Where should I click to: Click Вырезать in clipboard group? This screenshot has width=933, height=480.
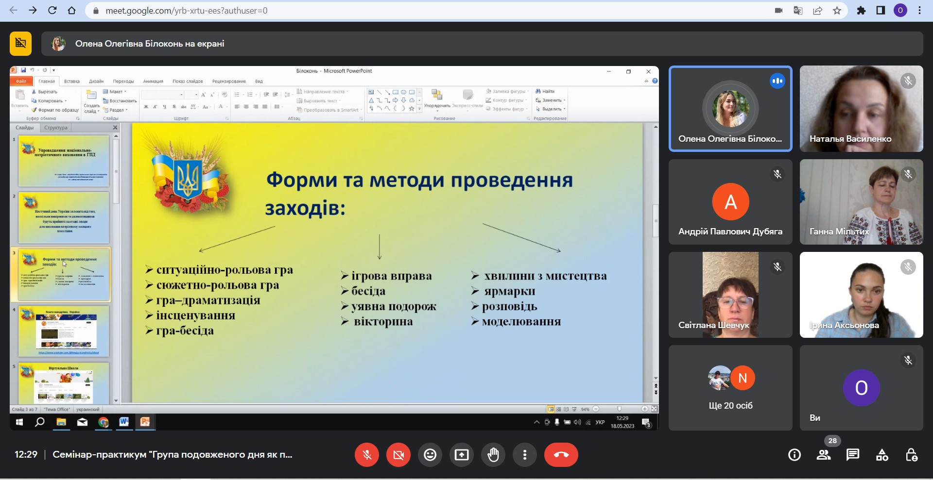tap(44, 92)
